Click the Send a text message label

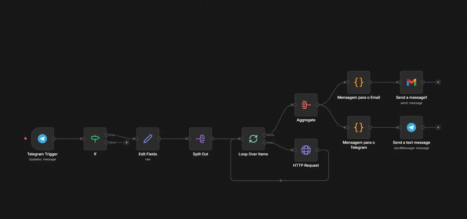[x=411, y=142]
